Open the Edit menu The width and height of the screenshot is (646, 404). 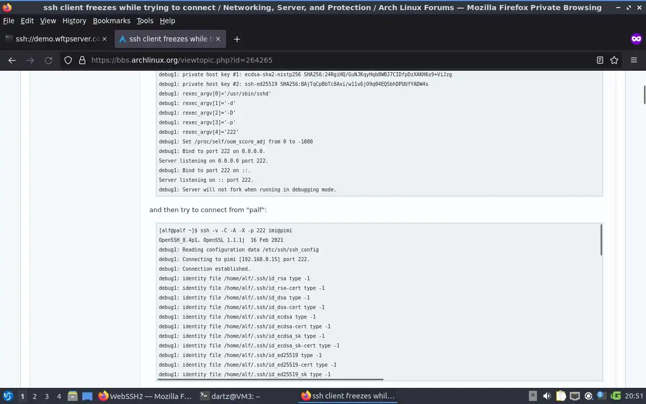(27, 21)
